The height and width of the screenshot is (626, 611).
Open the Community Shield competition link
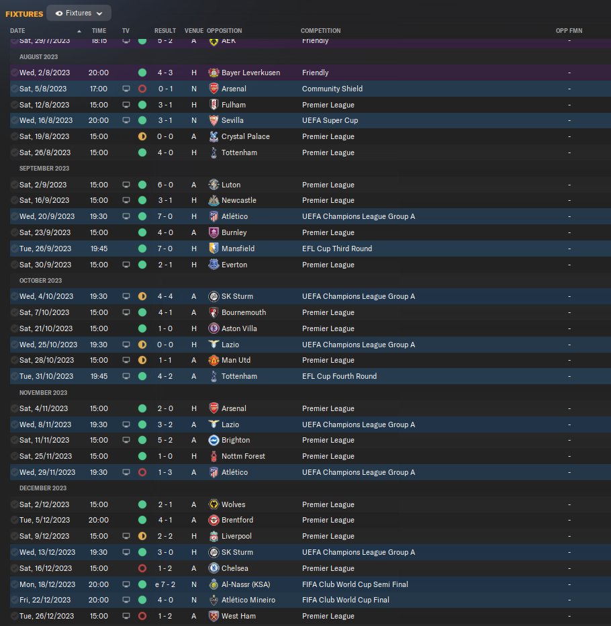point(332,89)
